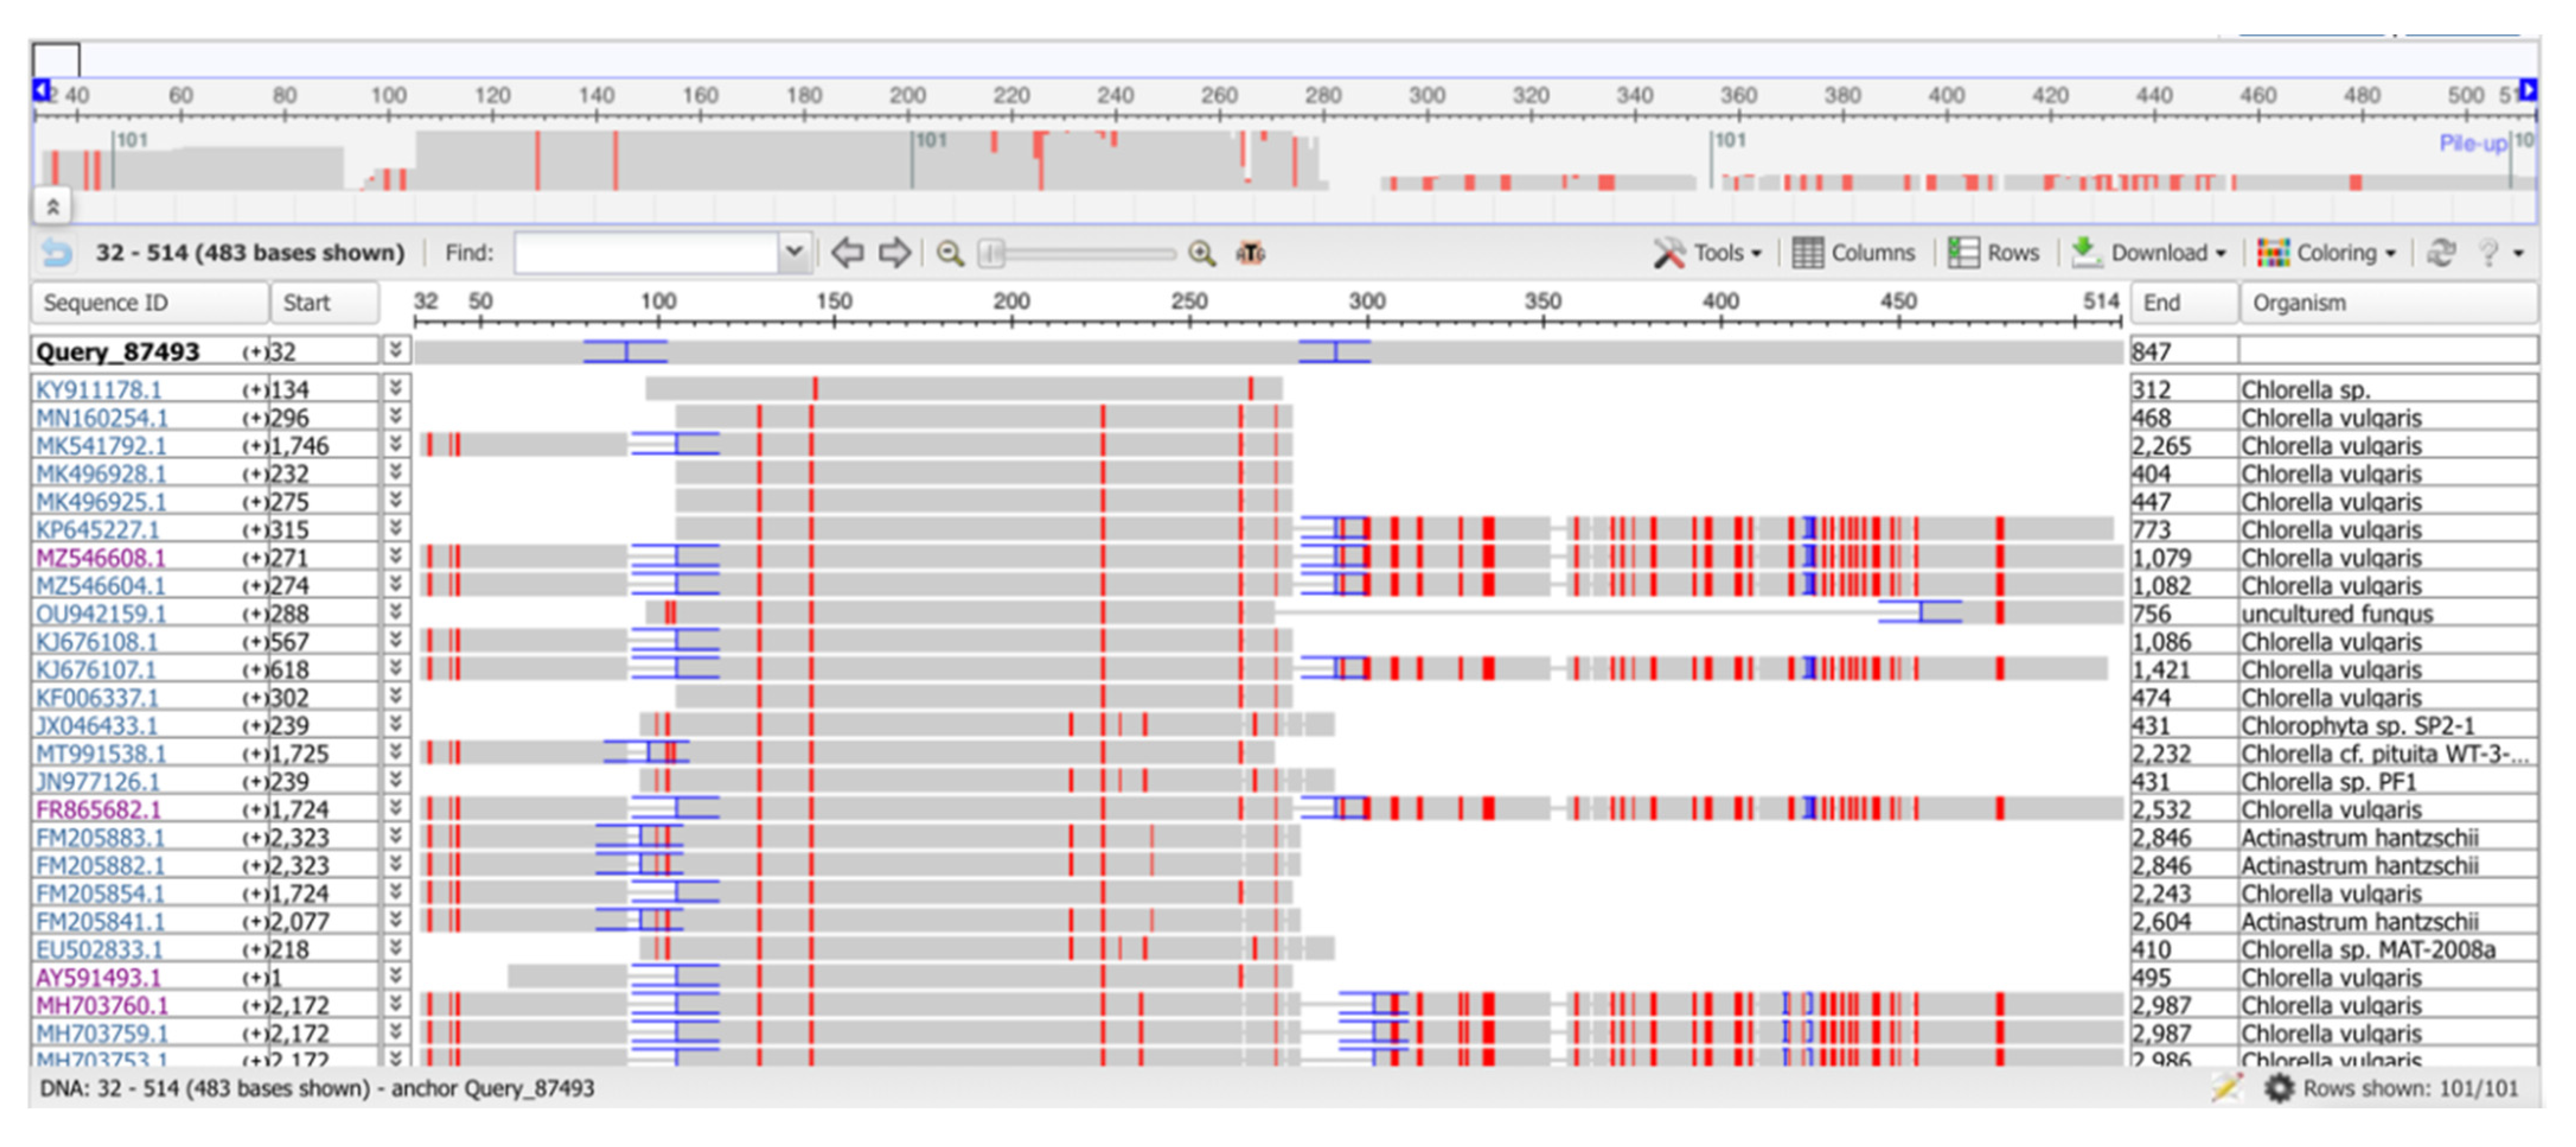Click the back arrow navigation icon
The width and height of the screenshot is (2576, 1147).
(847, 253)
